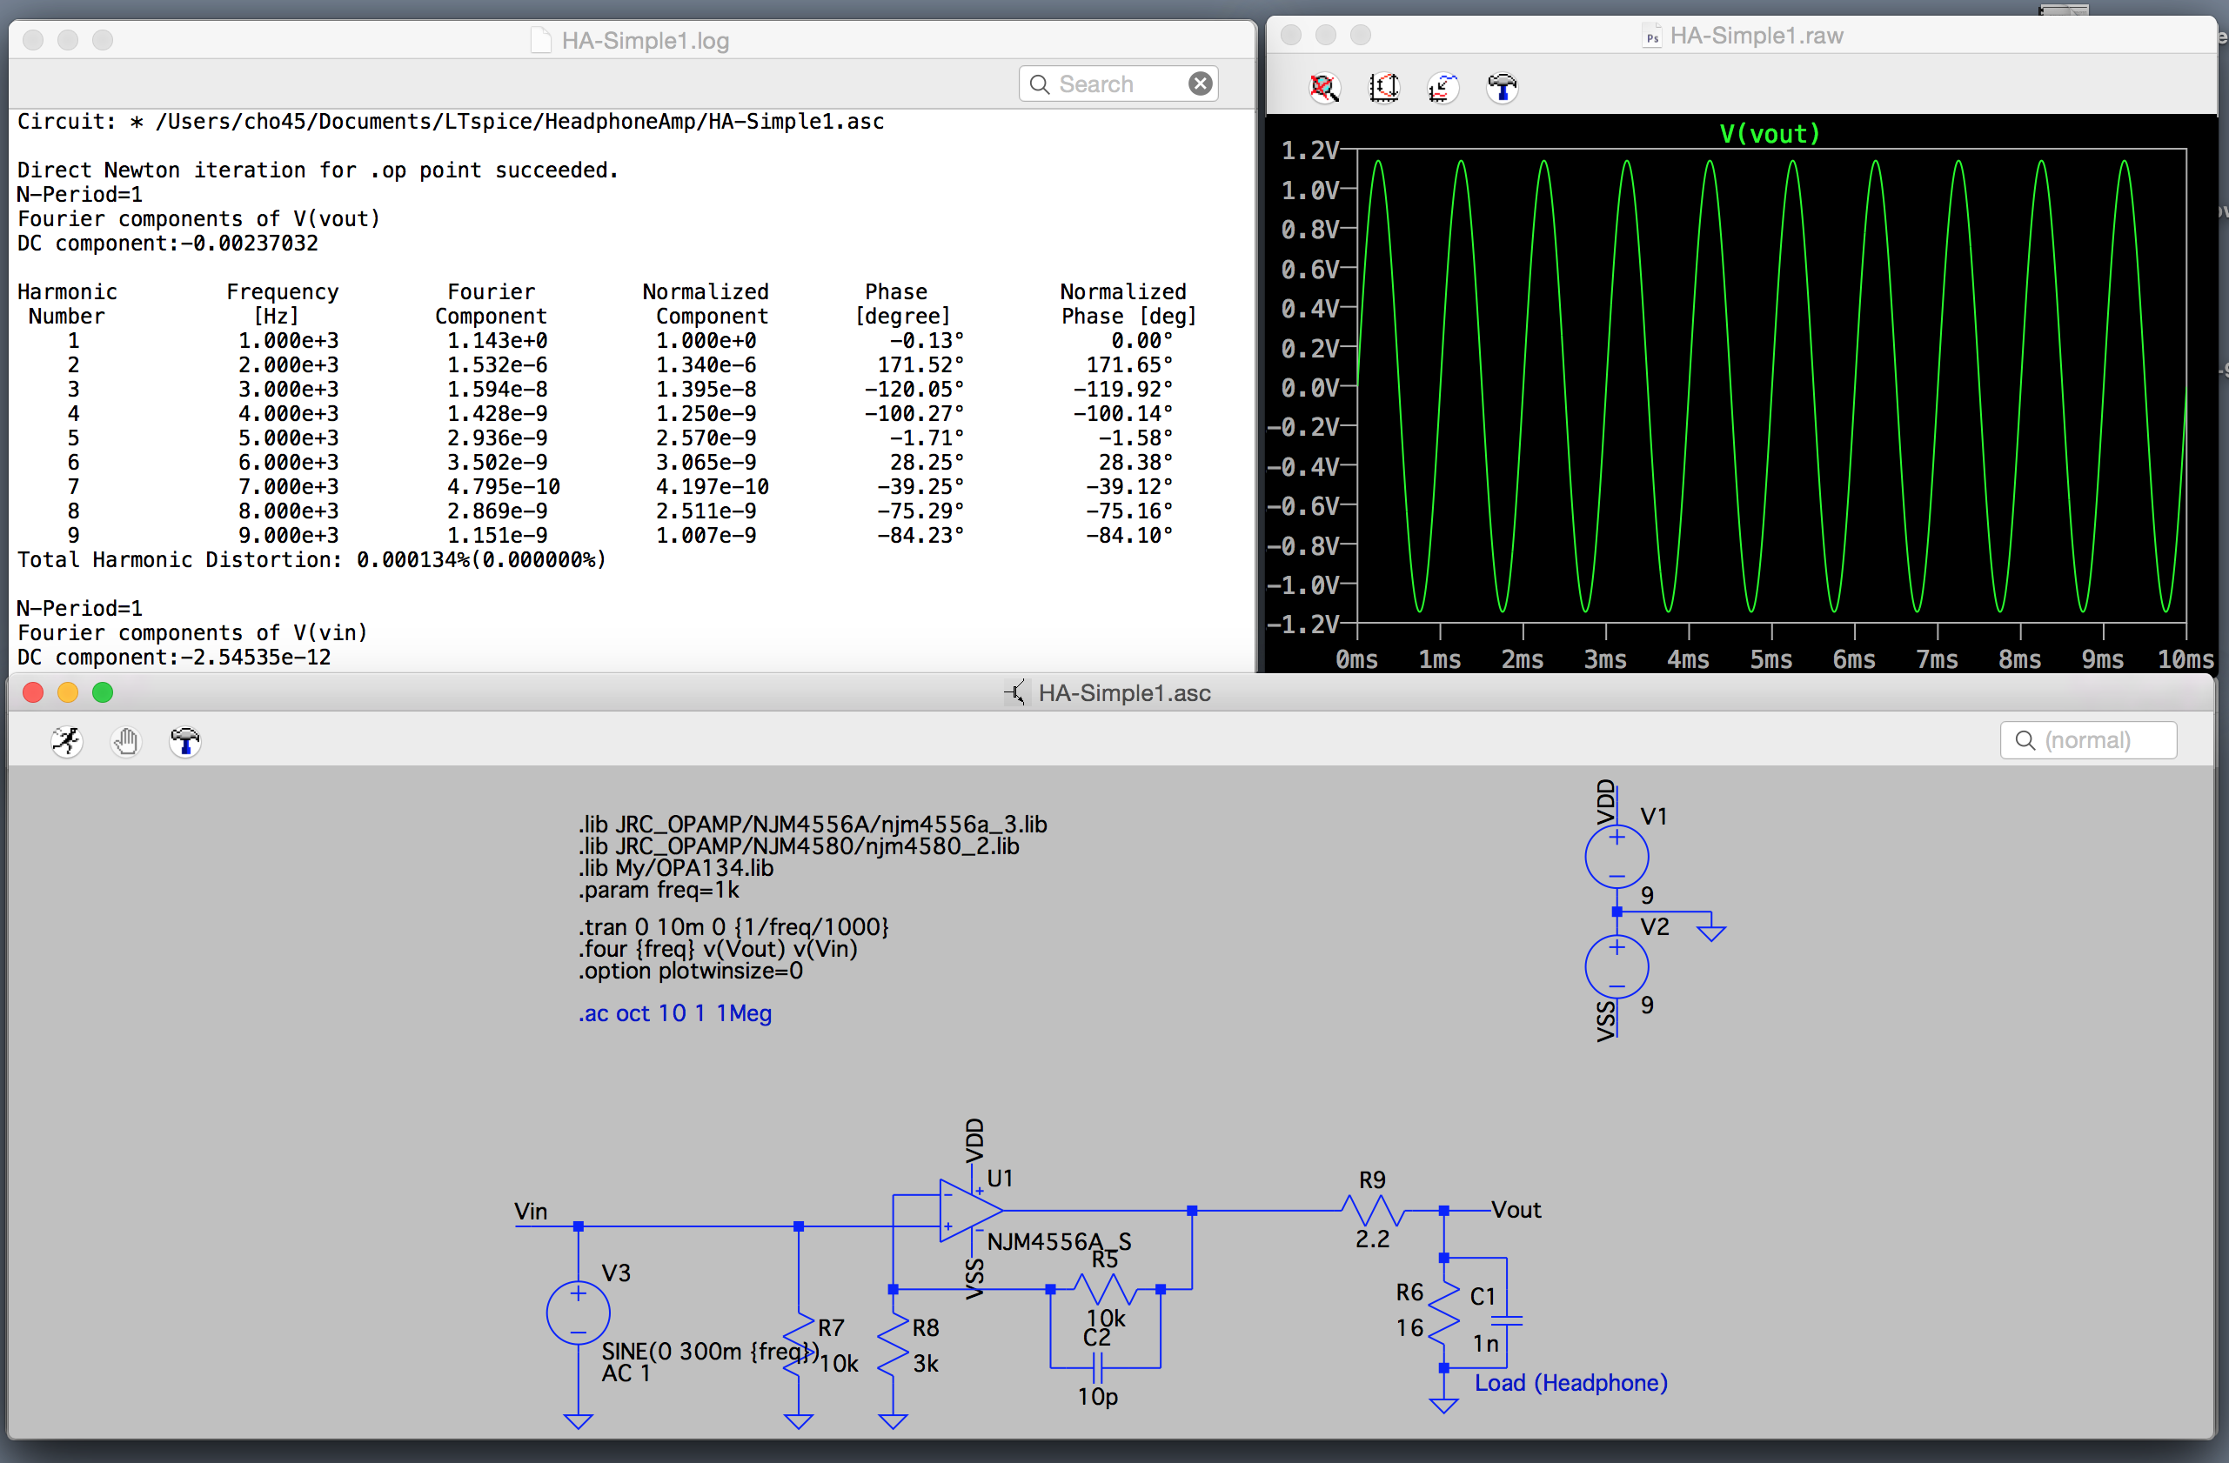Click the Load (Headphone) comment text
The image size is (2229, 1463).
coord(1570,1382)
